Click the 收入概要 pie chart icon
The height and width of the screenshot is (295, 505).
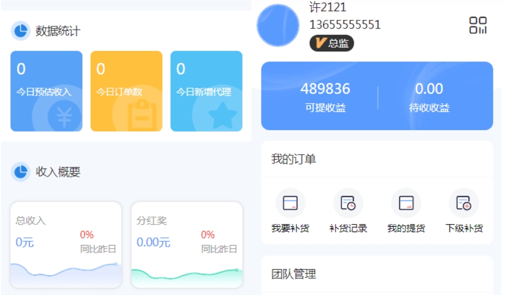[20, 172]
